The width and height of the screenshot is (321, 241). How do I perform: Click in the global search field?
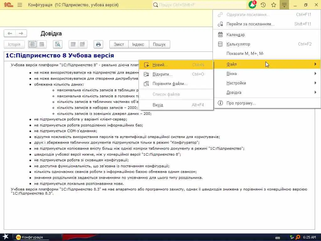coord(199,5)
